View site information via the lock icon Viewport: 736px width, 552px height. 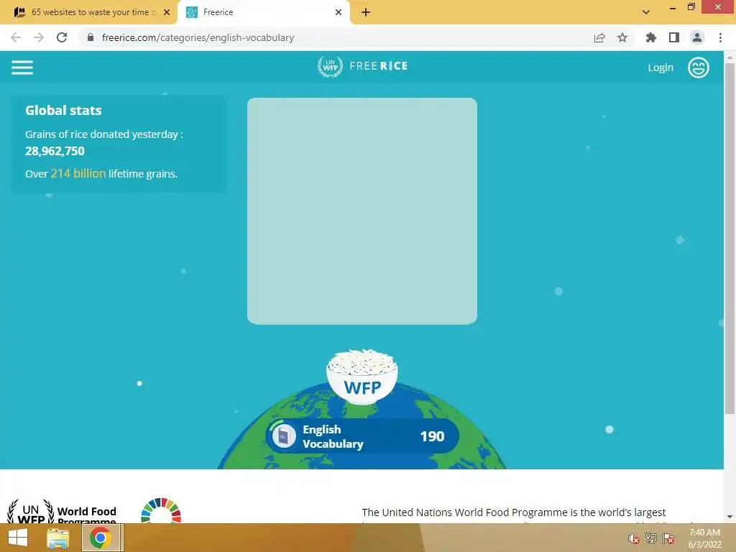[91, 37]
